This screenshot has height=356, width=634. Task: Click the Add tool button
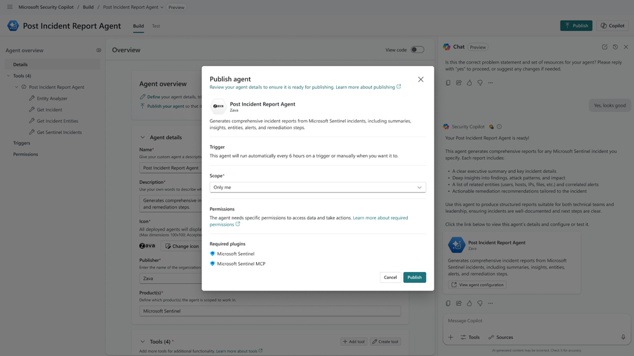click(x=354, y=341)
